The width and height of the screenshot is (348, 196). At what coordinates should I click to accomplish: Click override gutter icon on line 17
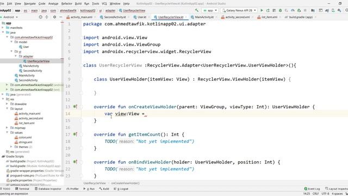coord(75,134)
